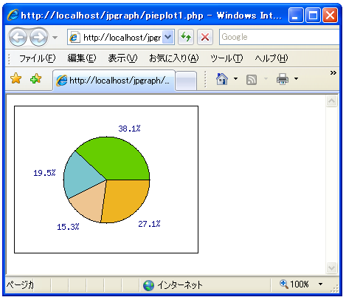Select the localhost/jpgraph page tab
Viewport: 346px width, 300px height.
coord(114,81)
